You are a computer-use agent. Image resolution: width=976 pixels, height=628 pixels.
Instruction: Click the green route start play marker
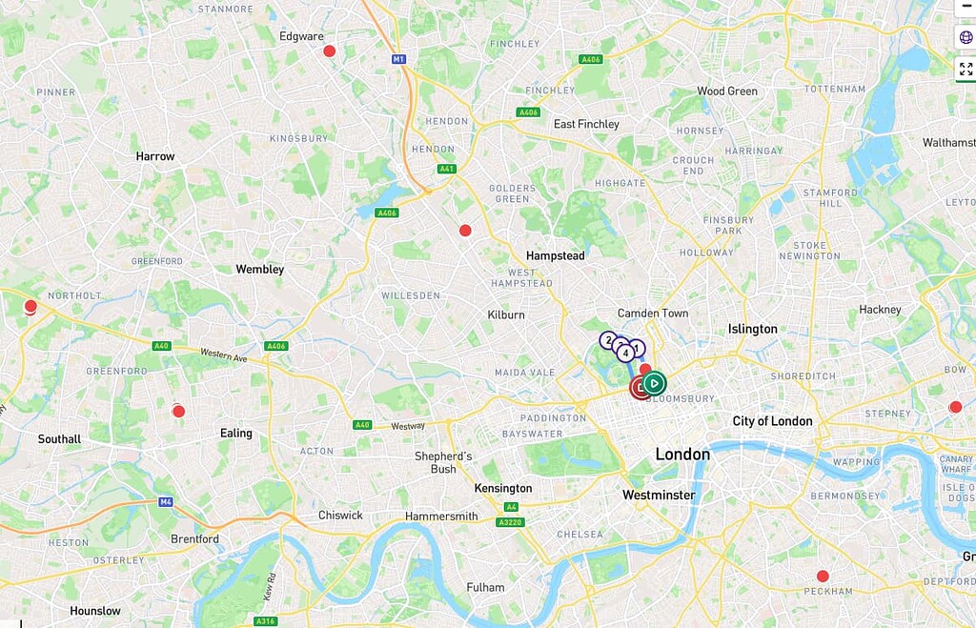click(x=654, y=383)
